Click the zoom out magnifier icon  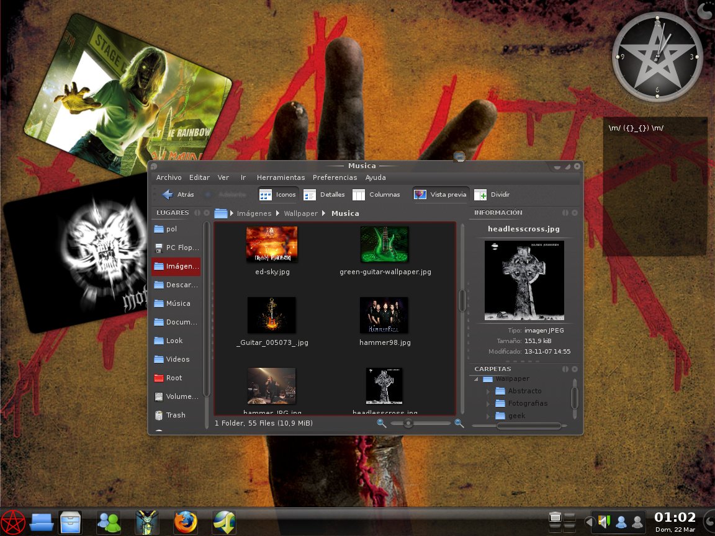tap(382, 424)
